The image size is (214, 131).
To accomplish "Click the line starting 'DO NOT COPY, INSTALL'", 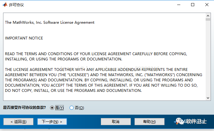I will pos(73,90).
